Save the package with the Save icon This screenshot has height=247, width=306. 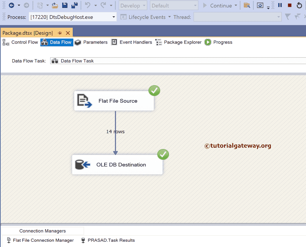pos(65,5)
